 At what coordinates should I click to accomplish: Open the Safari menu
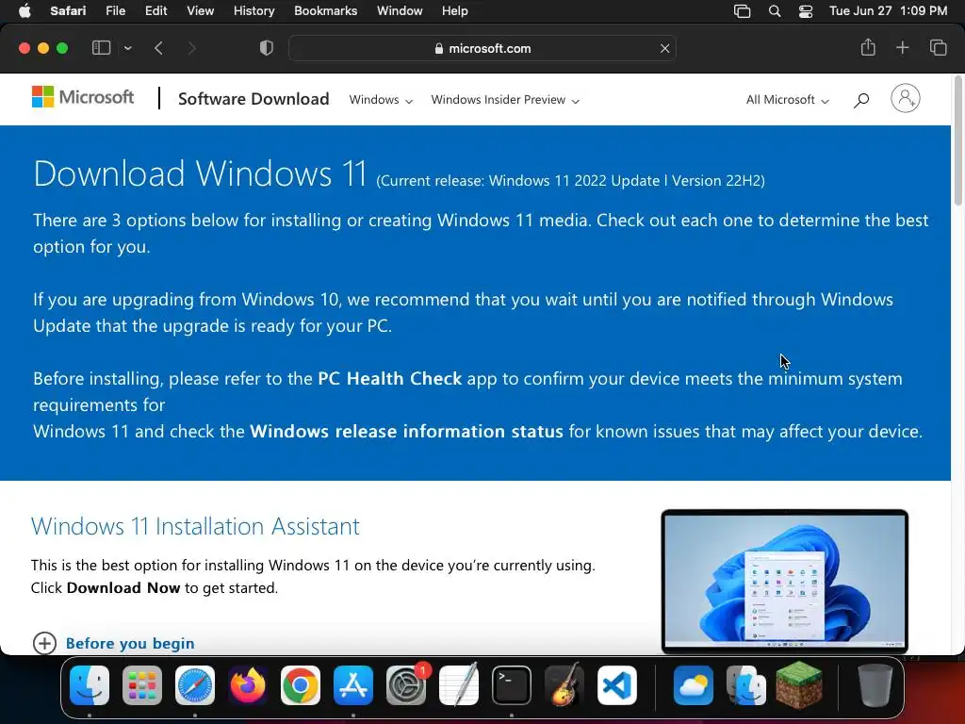(x=68, y=11)
